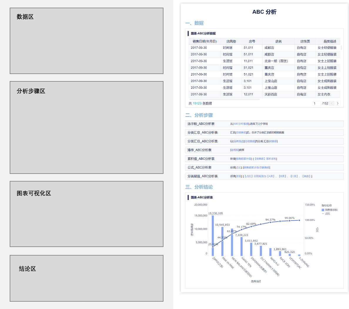Image resolution: width=349 pixels, height=309 pixels.
Task: Click the 销售日期(年月日) column header
Action: (205, 41)
